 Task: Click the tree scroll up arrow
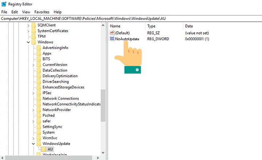(x=103, y=25)
